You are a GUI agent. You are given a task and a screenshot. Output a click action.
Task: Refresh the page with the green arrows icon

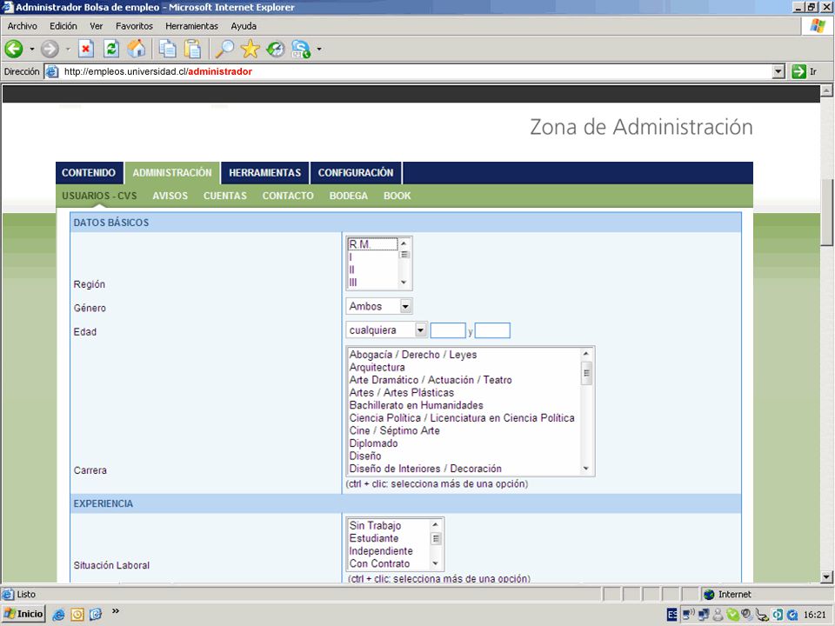(x=111, y=49)
